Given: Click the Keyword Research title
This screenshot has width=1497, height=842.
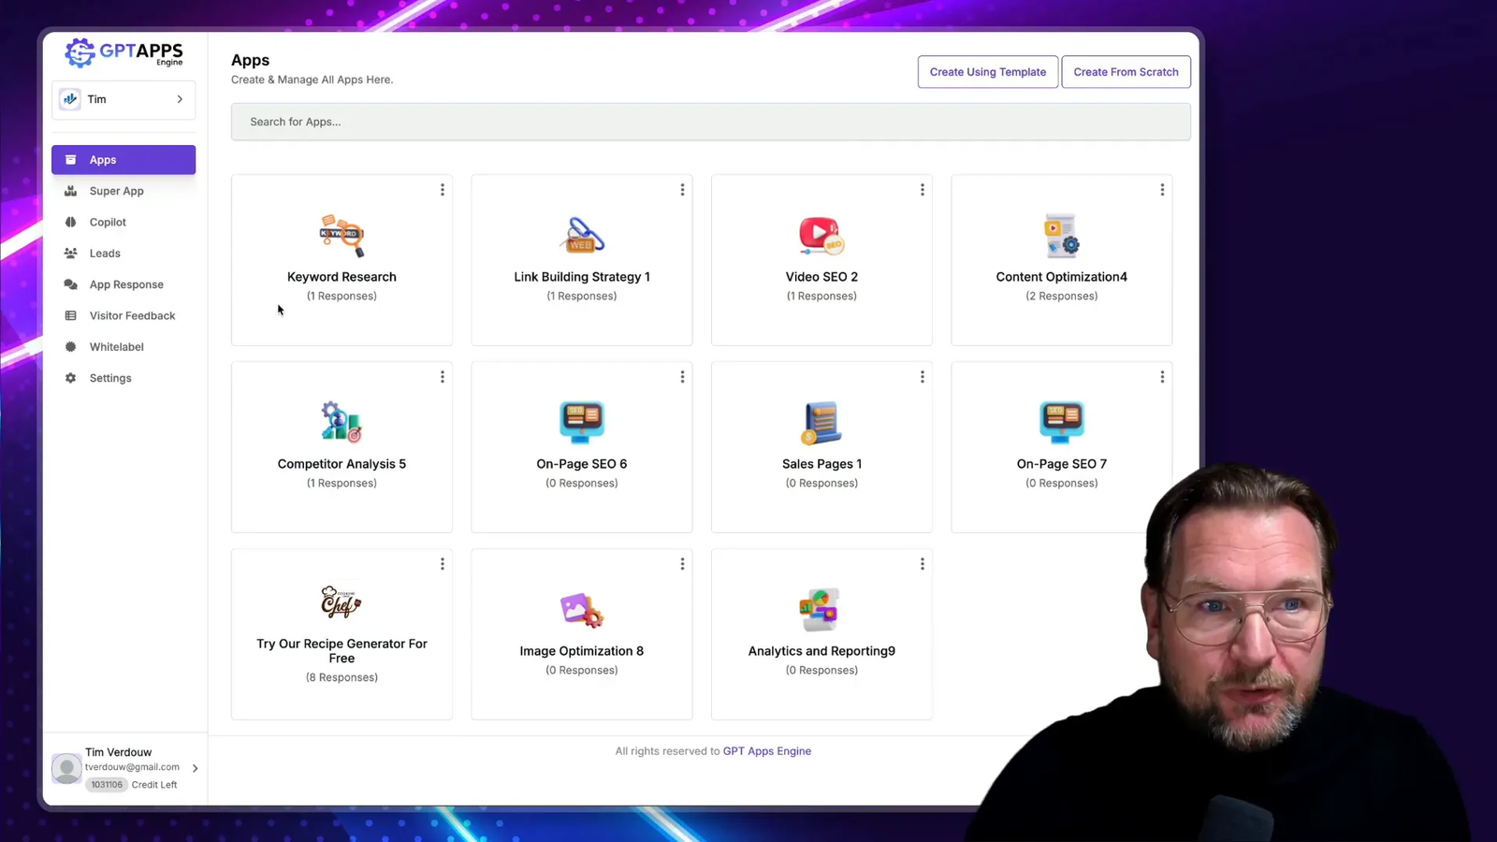Looking at the screenshot, I should point(342,277).
